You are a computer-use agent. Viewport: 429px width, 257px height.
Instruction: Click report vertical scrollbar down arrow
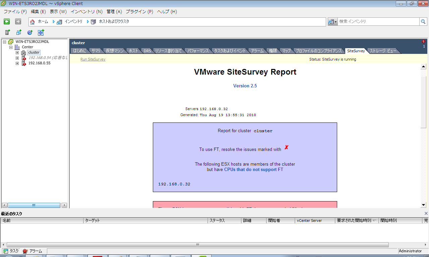(424, 205)
